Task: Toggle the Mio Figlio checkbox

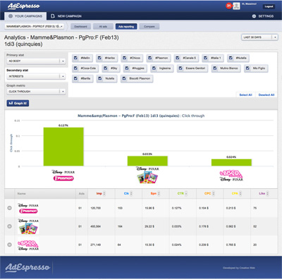Action: [x=247, y=68]
